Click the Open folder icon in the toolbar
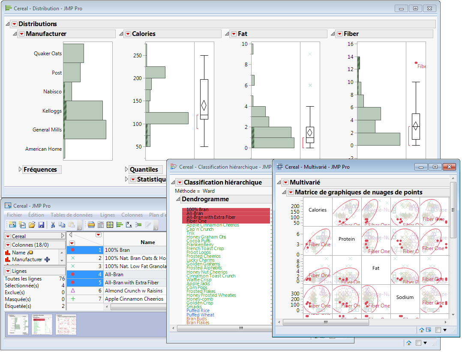The width and height of the screenshot is (462, 352). click(x=32, y=225)
